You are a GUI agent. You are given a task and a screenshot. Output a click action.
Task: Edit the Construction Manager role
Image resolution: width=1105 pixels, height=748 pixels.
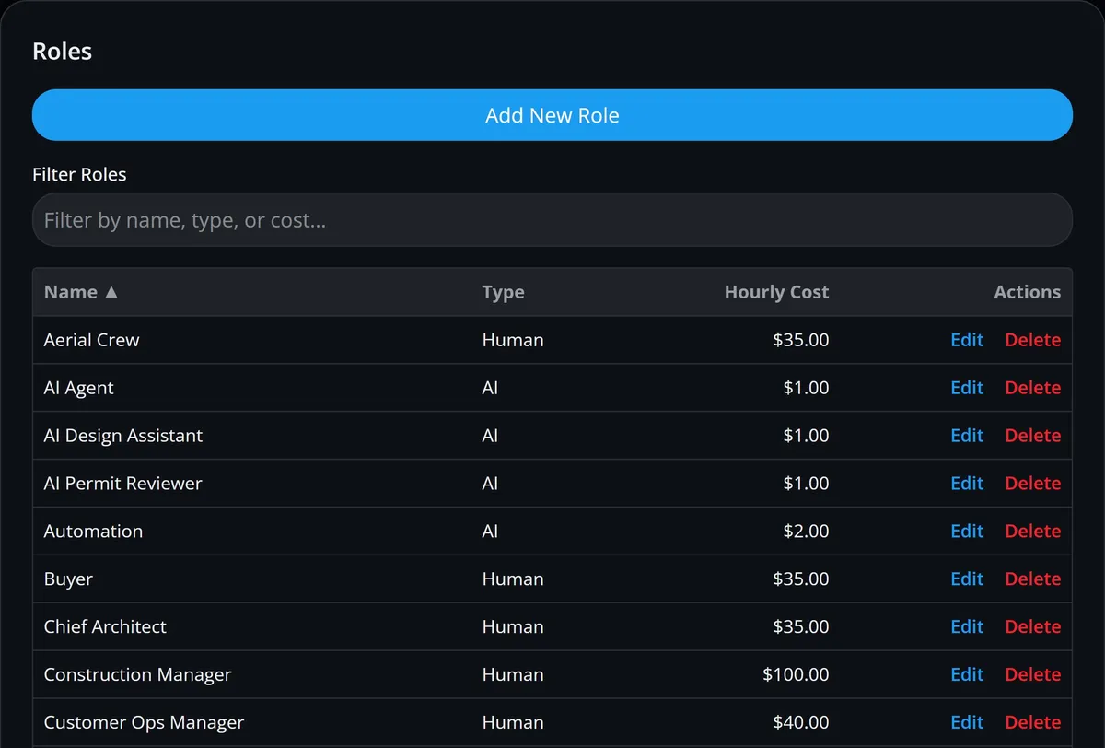[967, 675]
